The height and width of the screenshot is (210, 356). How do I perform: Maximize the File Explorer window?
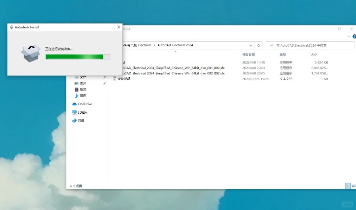point(340,29)
